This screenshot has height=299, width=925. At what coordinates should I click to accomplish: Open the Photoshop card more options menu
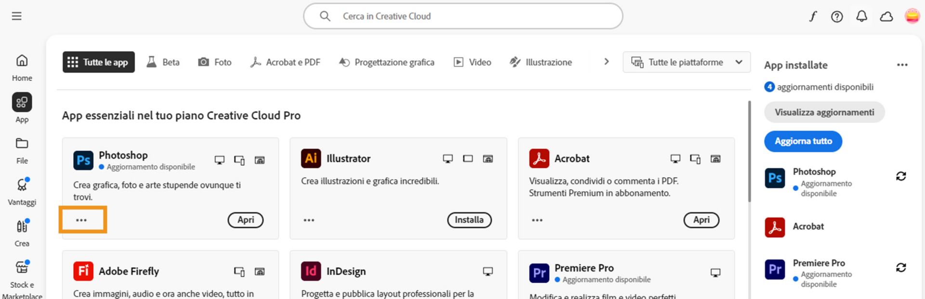click(81, 220)
